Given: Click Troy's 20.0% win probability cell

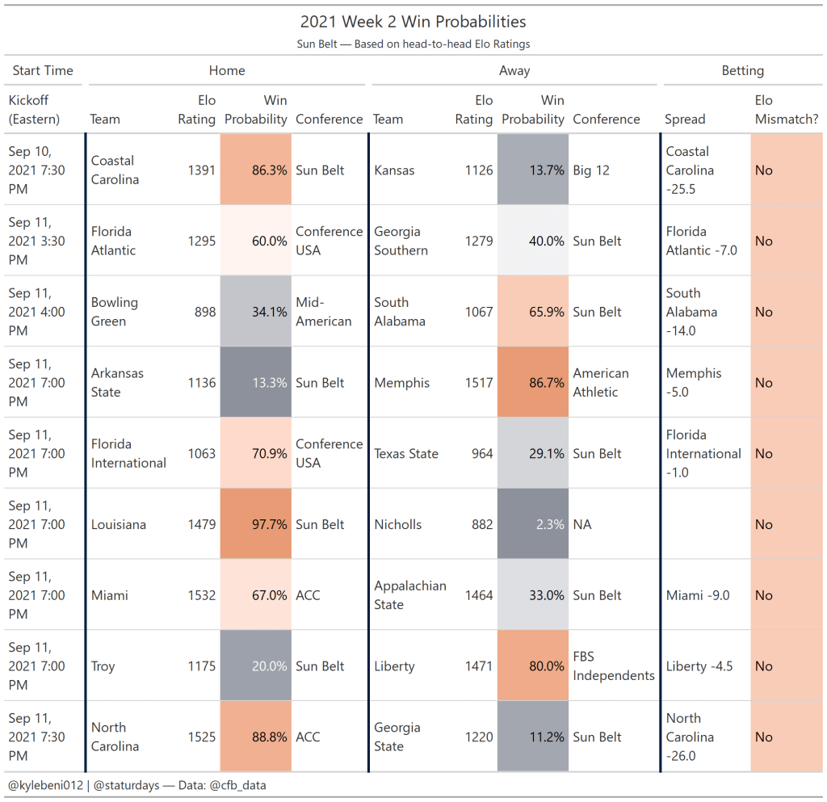Looking at the screenshot, I should pos(256,666).
